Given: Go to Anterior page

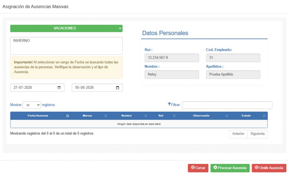Looking at the screenshot, I should (x=238, y=134).
